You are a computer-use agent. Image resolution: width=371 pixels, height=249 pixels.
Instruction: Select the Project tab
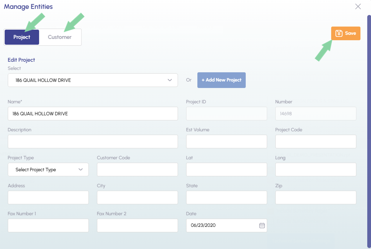[x=22, y=37]
